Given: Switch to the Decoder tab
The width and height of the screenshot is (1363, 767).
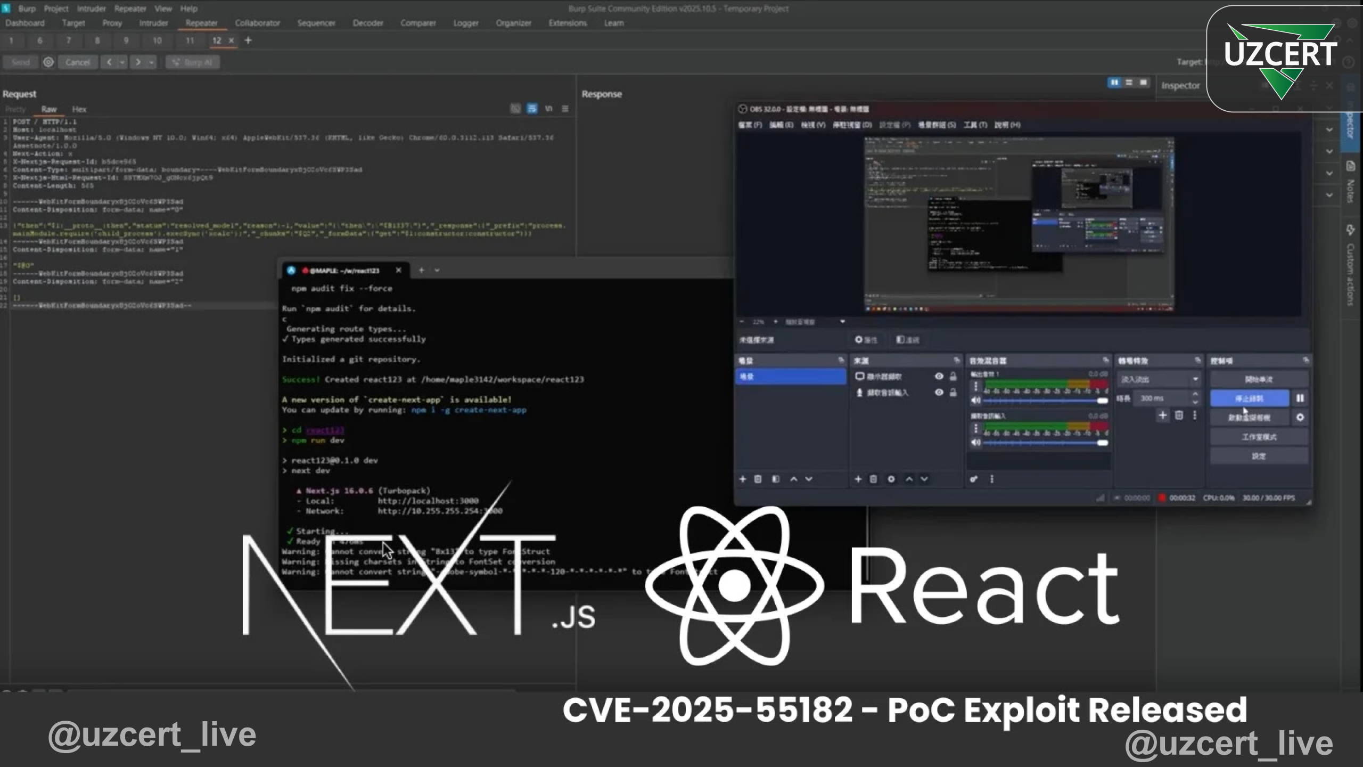Looking at the screenshot, I should (x=368, y=23).
